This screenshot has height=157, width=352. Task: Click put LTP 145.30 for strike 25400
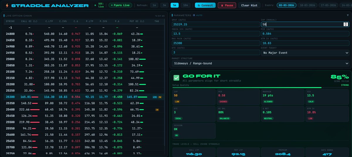(x=90, y=110)
